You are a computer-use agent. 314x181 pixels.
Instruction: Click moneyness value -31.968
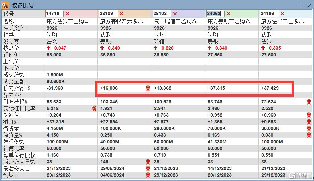55,88
